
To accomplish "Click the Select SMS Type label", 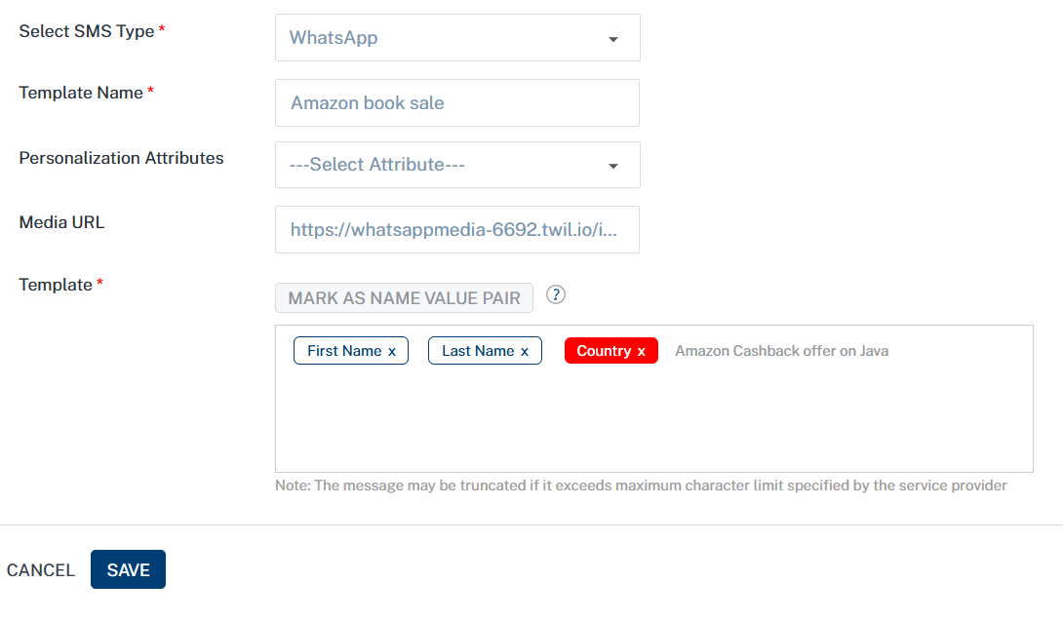I will pyautogui.click(x=87, y=31).
